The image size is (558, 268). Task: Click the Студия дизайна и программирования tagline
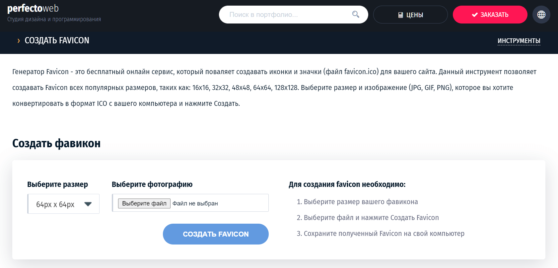pos(54,19)
